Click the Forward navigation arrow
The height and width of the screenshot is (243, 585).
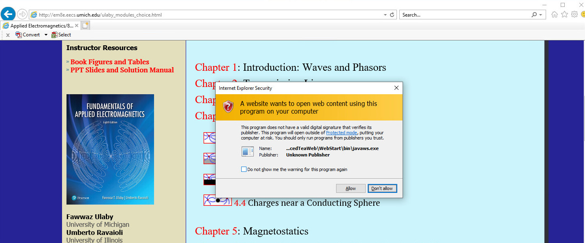(22, 15)
